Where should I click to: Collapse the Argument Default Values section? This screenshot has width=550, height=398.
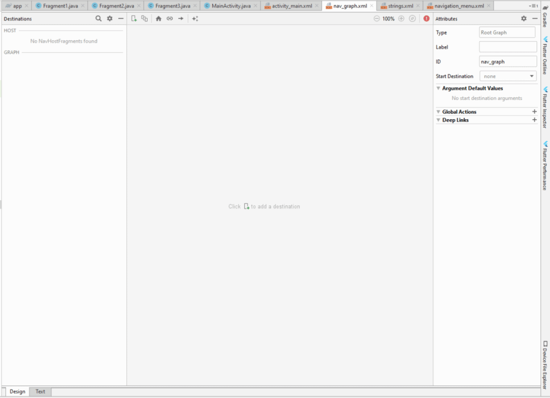[x=438, y=88]
